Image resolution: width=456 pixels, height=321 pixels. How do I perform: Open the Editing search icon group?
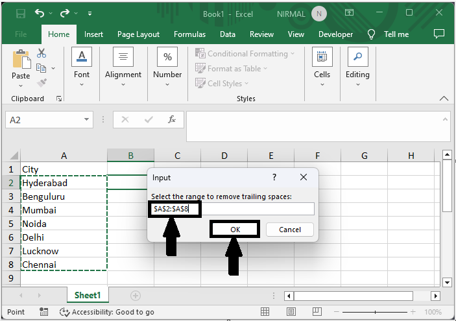(357, 58)
